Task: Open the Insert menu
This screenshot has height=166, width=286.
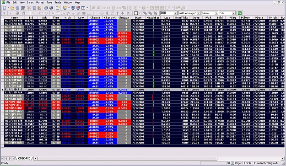Action: [x=30, y=3]
